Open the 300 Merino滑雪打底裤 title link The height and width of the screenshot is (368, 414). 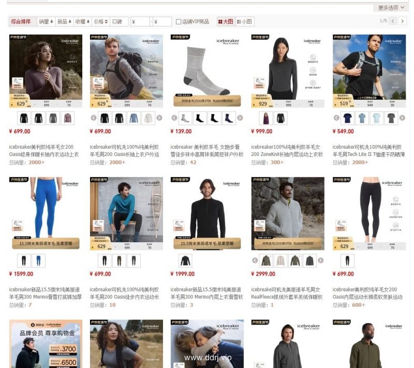(x=46, y=293)
